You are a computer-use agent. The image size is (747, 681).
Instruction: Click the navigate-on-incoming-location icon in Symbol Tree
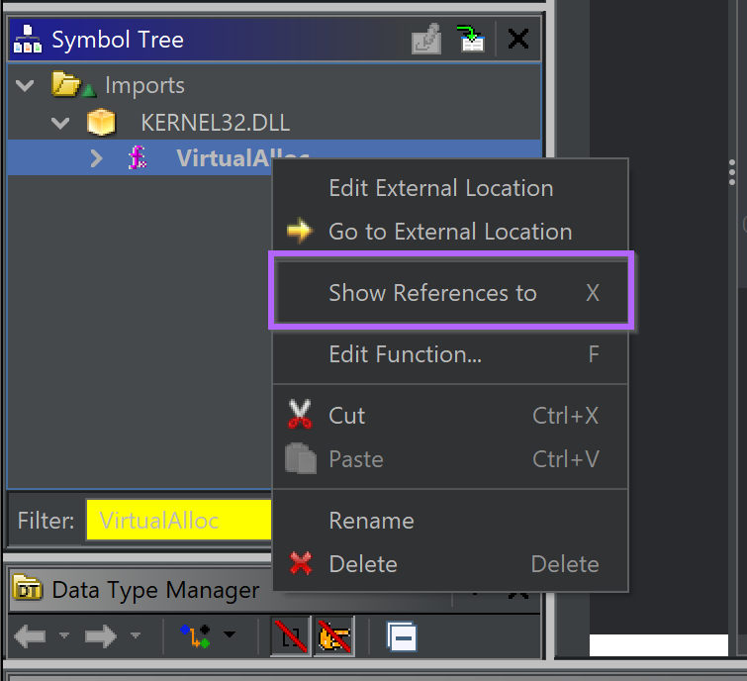pyautogui.click(x=470, y=39)
